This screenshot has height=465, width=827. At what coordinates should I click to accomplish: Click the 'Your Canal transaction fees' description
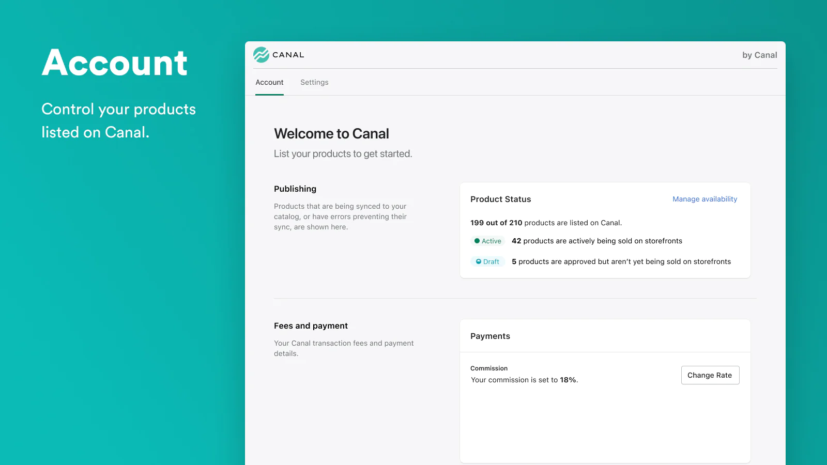tap(344, 348)
